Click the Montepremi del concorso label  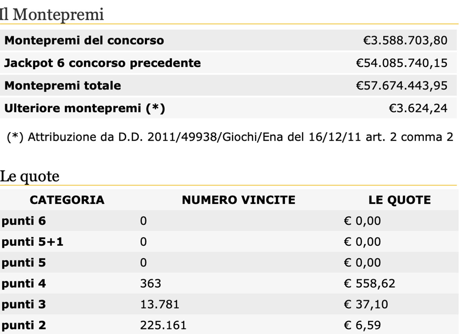84,40
